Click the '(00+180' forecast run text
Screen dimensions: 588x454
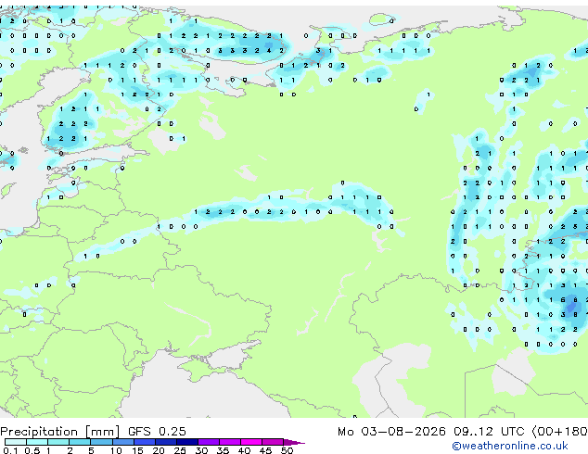[x=560, y=431]
